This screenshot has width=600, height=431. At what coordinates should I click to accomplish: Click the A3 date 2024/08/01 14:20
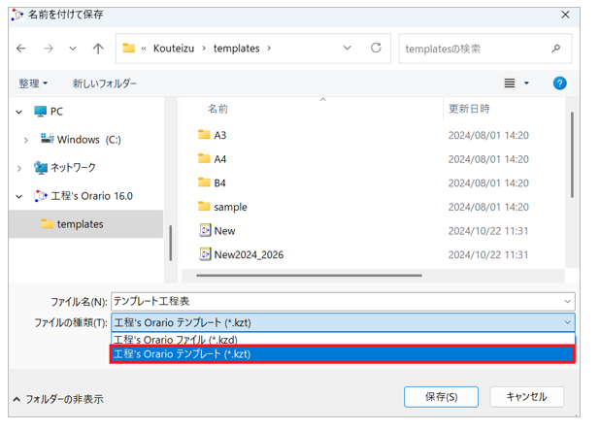(488, 135)
